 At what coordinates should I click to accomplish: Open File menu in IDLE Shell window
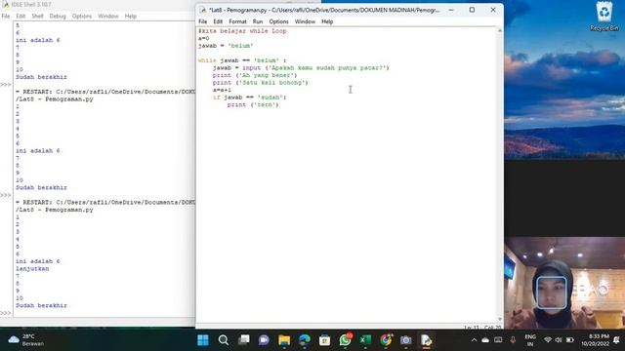point(6,16)
